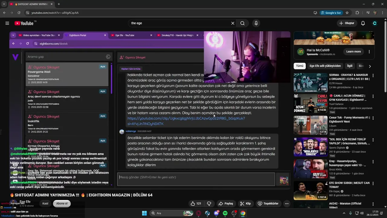Open the Chrome tab search dropdown

click(x=4, y=4)
